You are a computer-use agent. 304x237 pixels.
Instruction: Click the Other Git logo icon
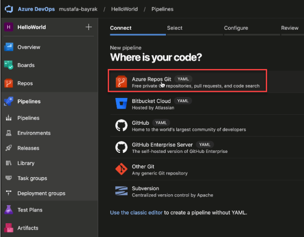[121, 170]
